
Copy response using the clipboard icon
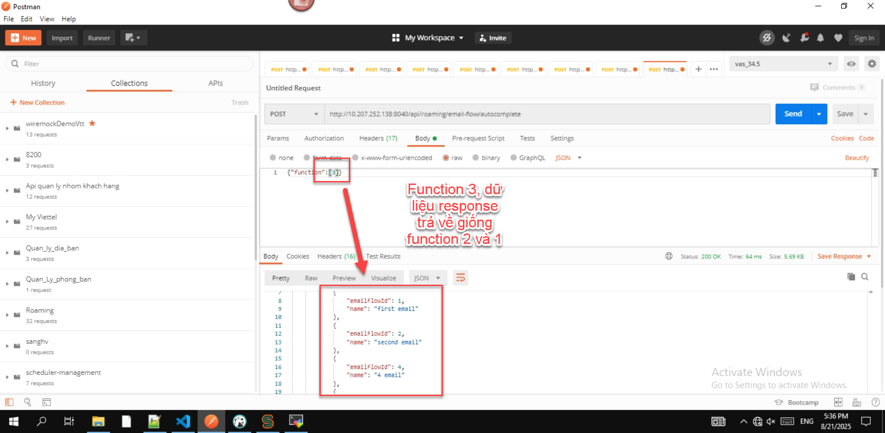[x=851, y=276]
